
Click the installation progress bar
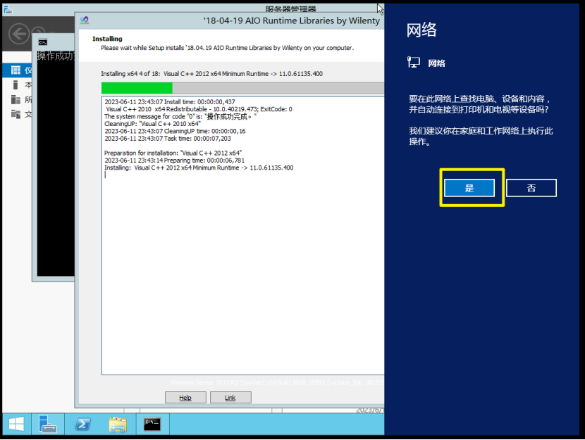pos(242,88)
